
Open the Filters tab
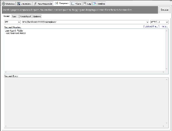76,4
